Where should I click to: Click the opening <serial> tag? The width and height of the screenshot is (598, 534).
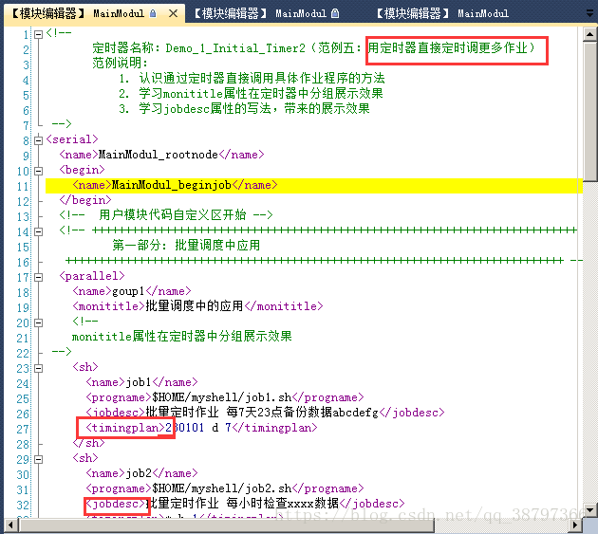tap(72, 139)
